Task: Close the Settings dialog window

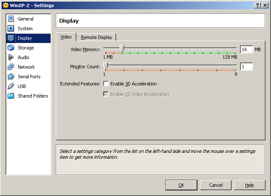Action: [x=265, y=5]
